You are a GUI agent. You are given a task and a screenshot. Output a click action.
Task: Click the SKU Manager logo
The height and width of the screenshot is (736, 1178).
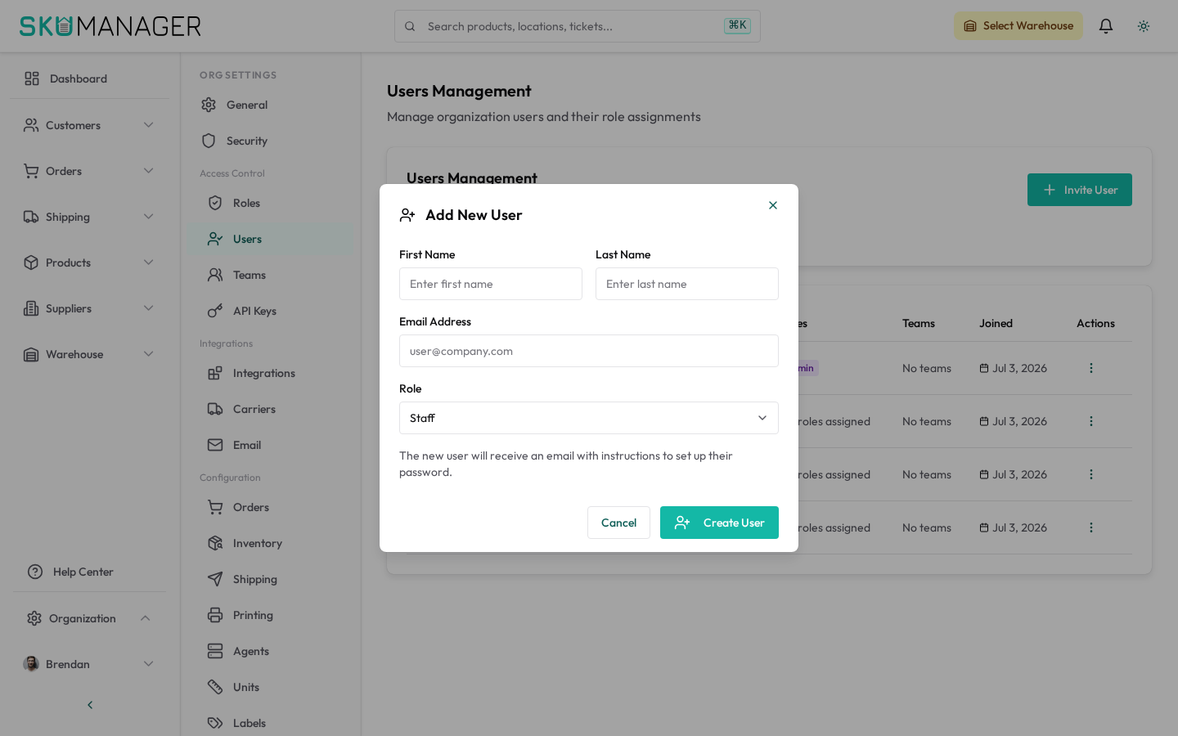click(110, 26)
